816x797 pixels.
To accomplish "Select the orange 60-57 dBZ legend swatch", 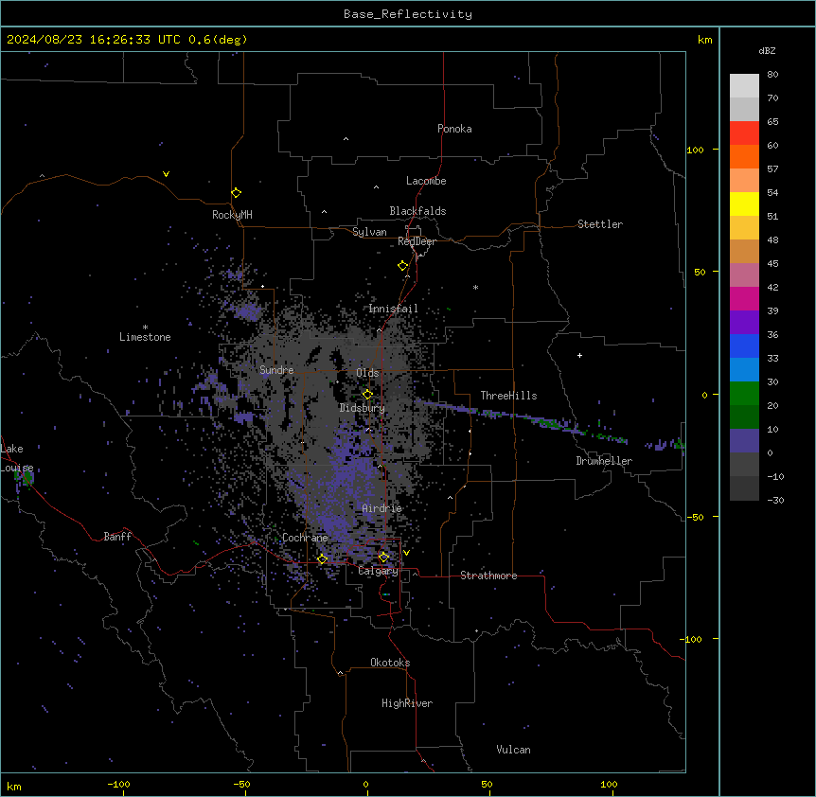I will 744,156.
